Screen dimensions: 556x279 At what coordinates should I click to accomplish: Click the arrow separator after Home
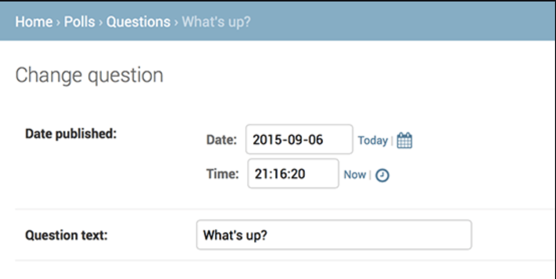pos(58,23)
